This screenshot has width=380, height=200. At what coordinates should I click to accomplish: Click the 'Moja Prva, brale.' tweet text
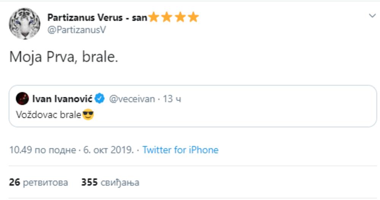point(63,57)
